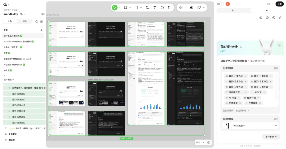The height and width of the screenshot is (149, 286).
Task: Start a new AI chat icon
Action: coord(261,18)
